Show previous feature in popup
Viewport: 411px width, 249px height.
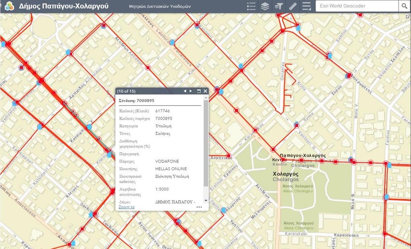coord(185,91)
